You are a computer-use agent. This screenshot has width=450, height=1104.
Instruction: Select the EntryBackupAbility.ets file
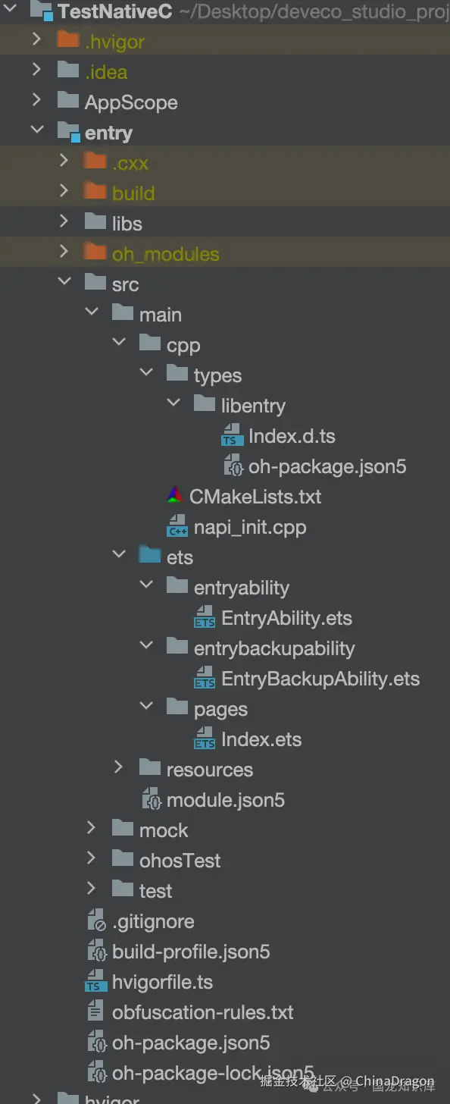pos(320,679)
